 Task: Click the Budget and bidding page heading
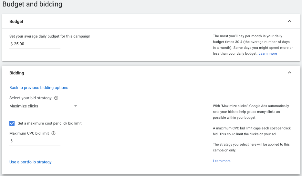32,4
